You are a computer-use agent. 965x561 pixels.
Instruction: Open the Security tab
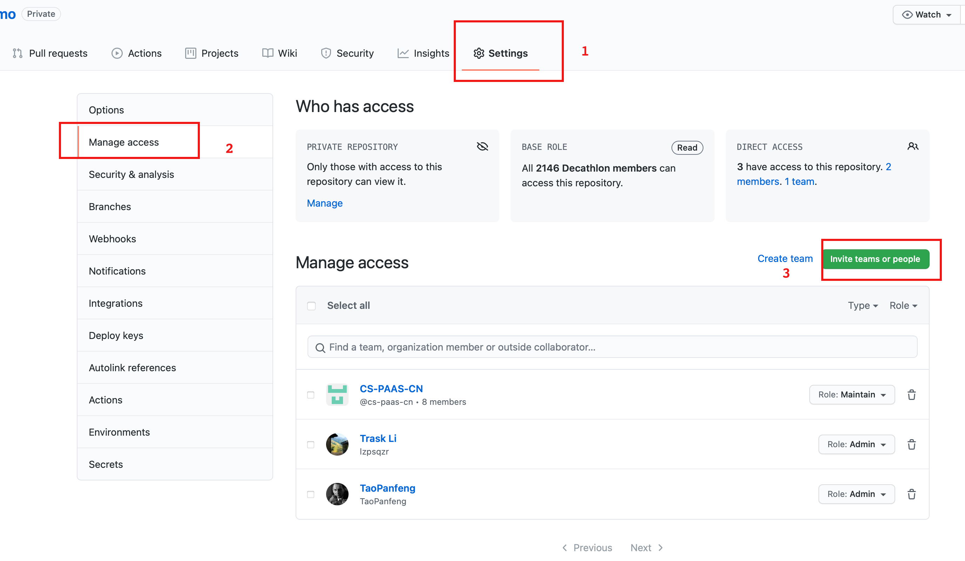(x=347, y=53)
